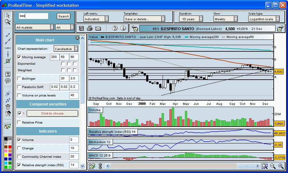The image size is (288, 173).
Task: Enable Volume on price levels checkbox
Action: (19, 95)
